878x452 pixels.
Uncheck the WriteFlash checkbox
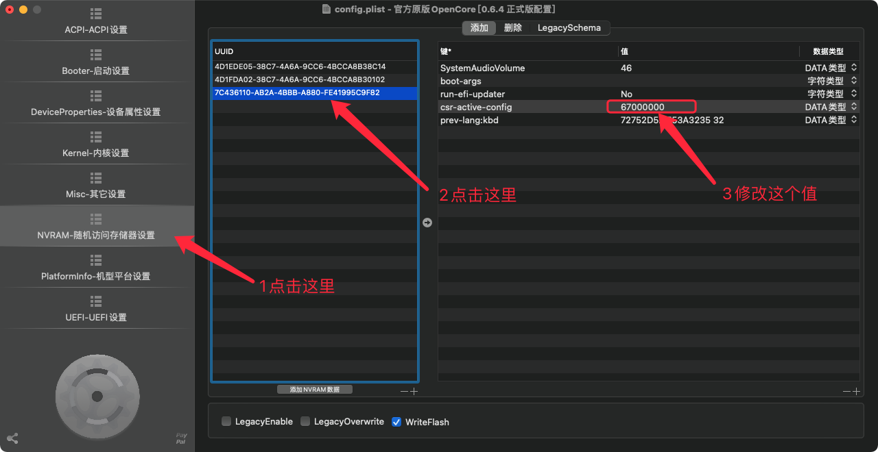pyautogui.click(x=396, y=422)
